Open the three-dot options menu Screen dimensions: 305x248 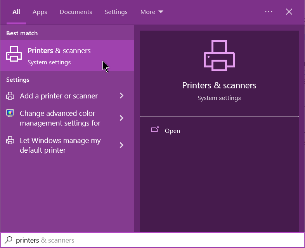pos(269,12)
